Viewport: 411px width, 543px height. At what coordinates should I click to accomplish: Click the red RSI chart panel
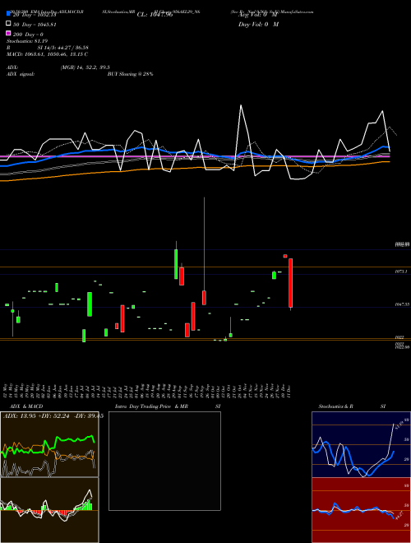[361, 510]
